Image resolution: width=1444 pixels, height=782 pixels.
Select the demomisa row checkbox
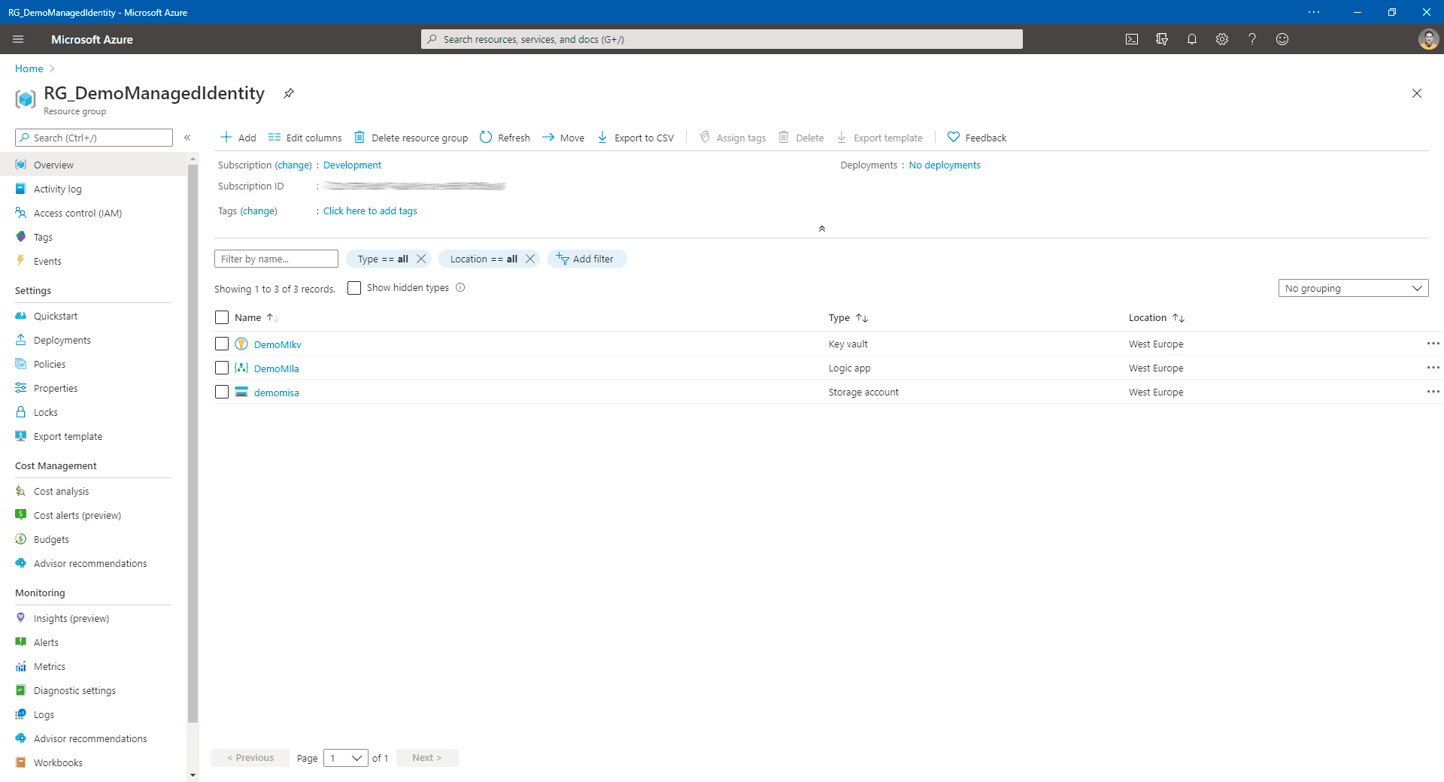[222, 392]
